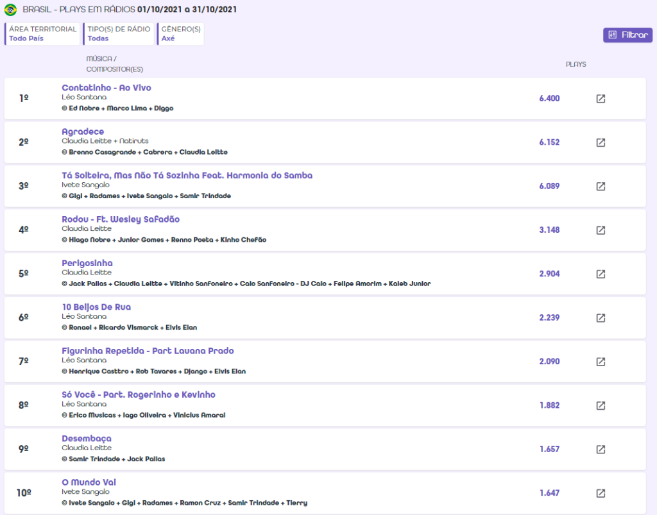
Task: Open external link icon for Figurinha Repetida
Action: point(601,362)
